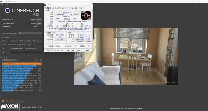Click the MP Ratio value 8.83 x
The image size is (208, 111).
(x=35, y=27)
